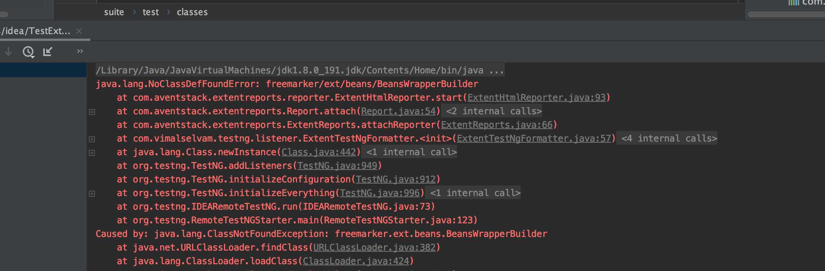Expand the '<2 internal calls>' fold
The height and width of the screenshot is (271, 825).
(x=494, y=111)
